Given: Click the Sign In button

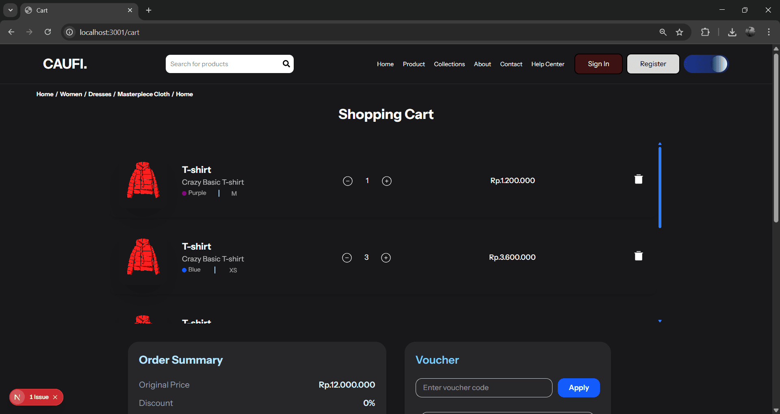Looking at the screenshot, I should [598, 64].
